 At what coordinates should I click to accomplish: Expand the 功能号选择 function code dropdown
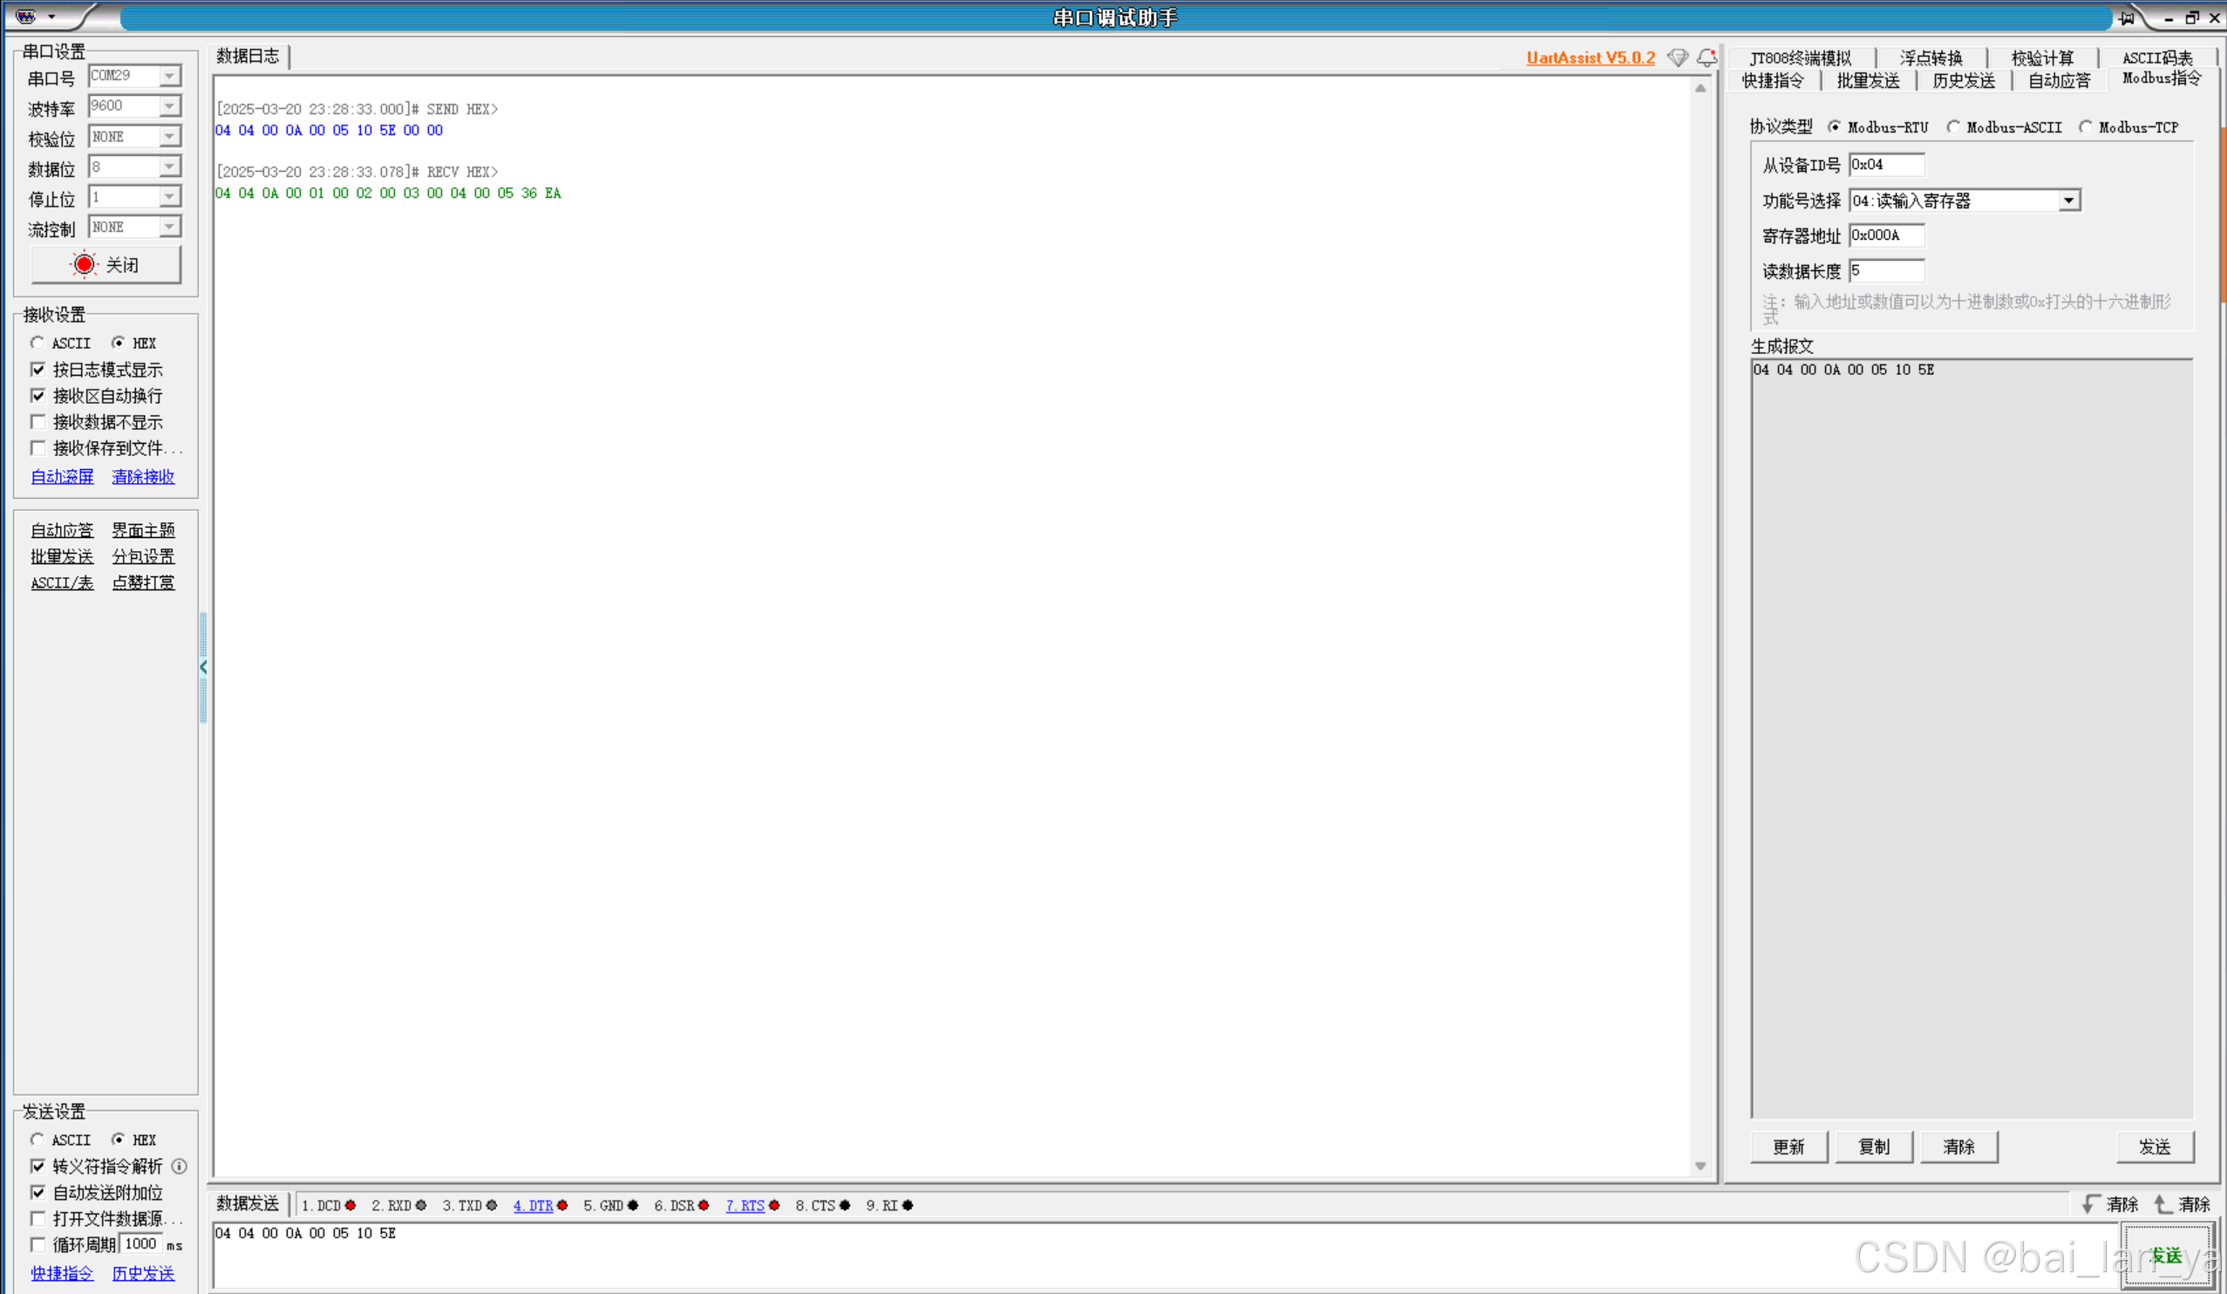point(2068,201)
